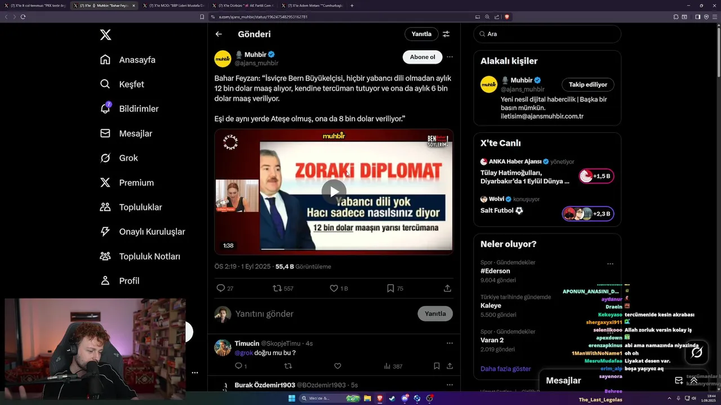Image resolution: width=721 pixels, height=405 pixels.
Task: Open Topluluk Notları
Action: pyautogui.click(x=140, y=256)
